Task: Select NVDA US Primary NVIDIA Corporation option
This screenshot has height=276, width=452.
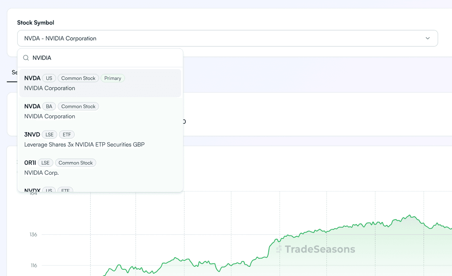Action: click(x=100, y=83)
